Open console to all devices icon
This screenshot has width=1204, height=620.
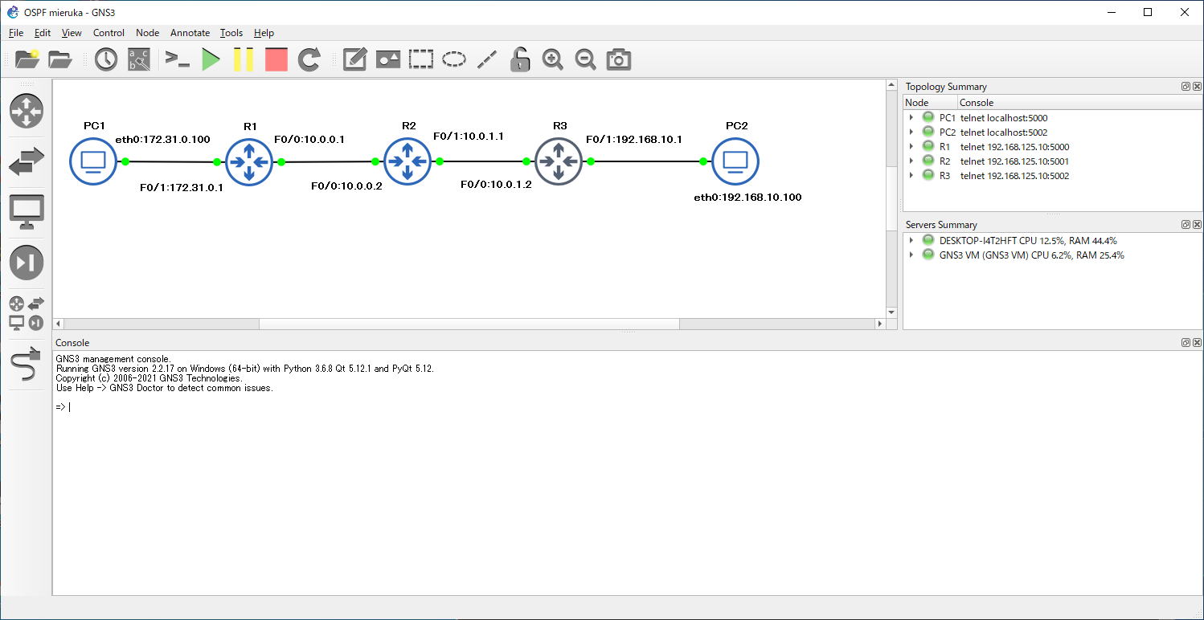[x=177, y=59]
